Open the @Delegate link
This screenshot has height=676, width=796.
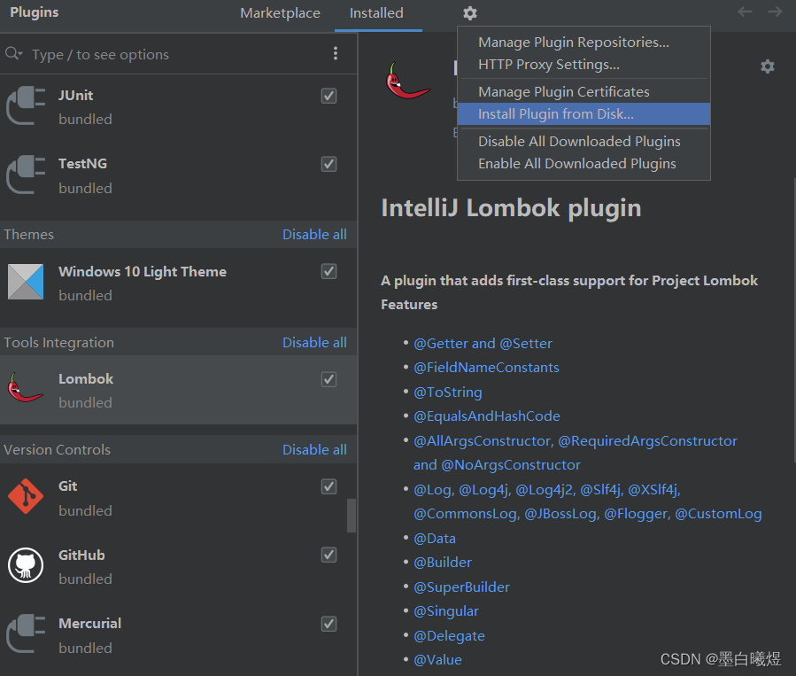tap(449, 636)
